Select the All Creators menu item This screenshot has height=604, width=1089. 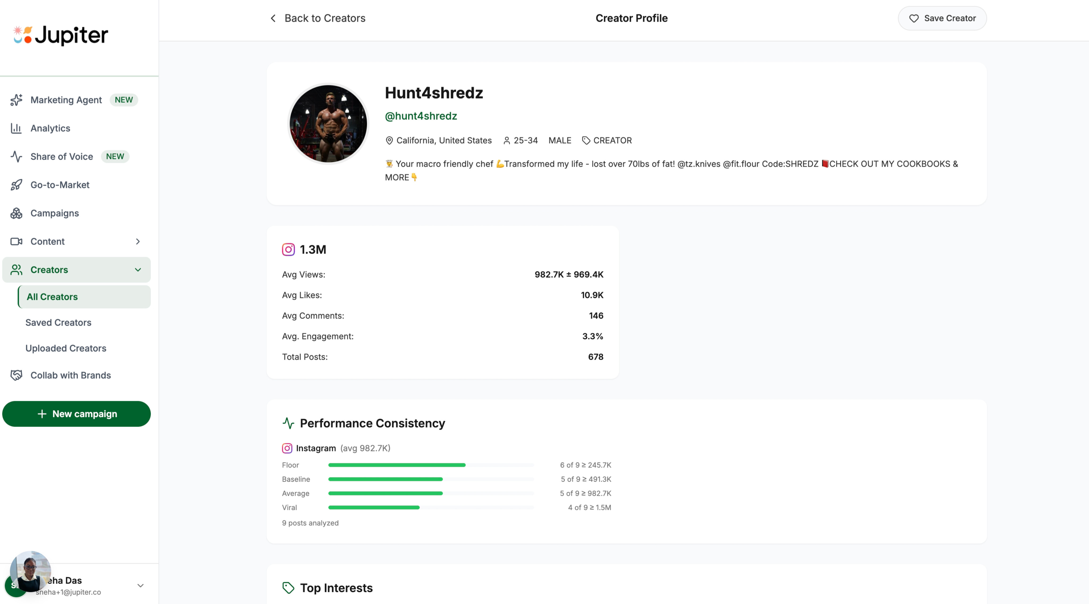tap(52, 297)
